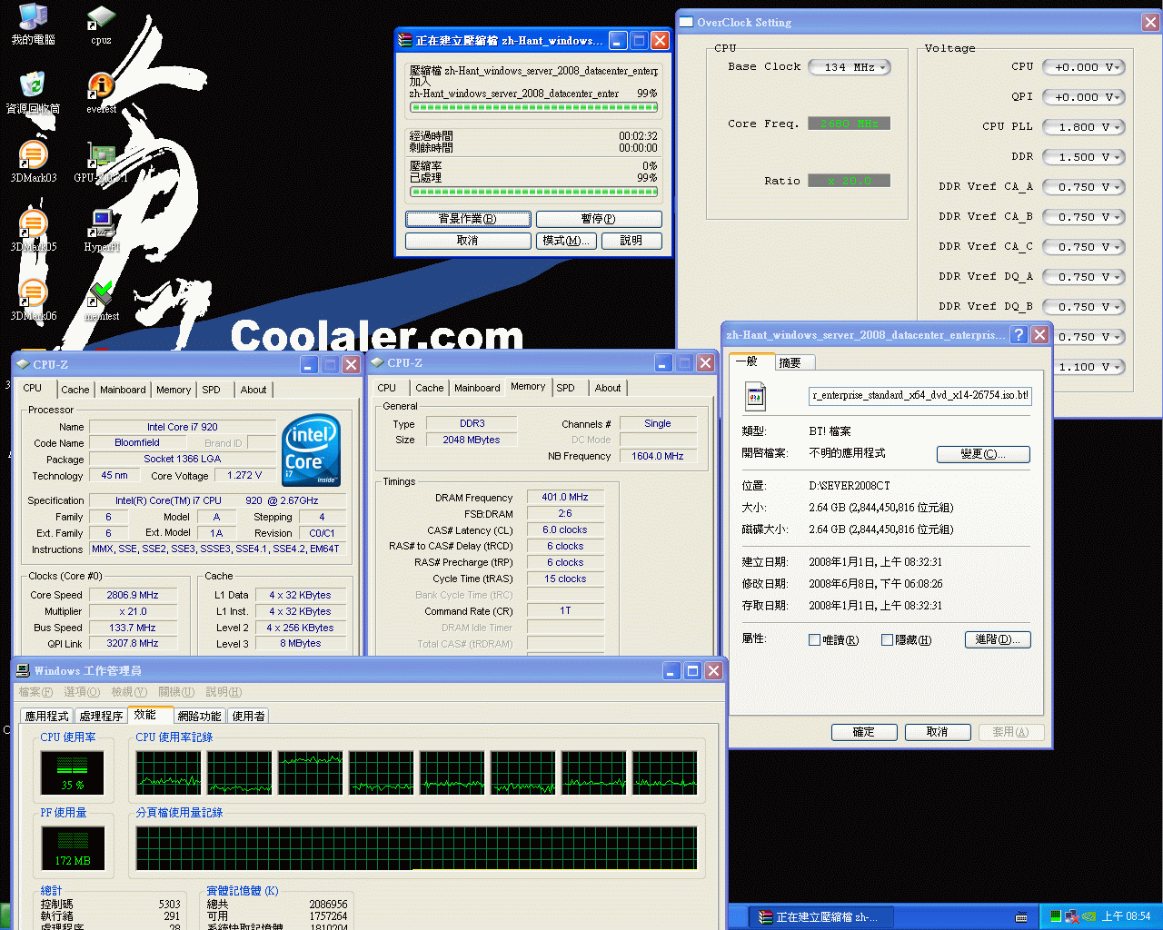Click the title bar icon of the right CPU-Z window
The height and width of the screenshot is (930, 1163).
pyautogui.click(x=377, y=362)
